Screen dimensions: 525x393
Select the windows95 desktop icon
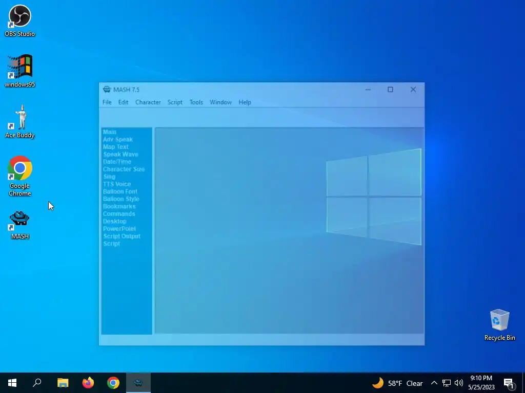coord(20,71)
